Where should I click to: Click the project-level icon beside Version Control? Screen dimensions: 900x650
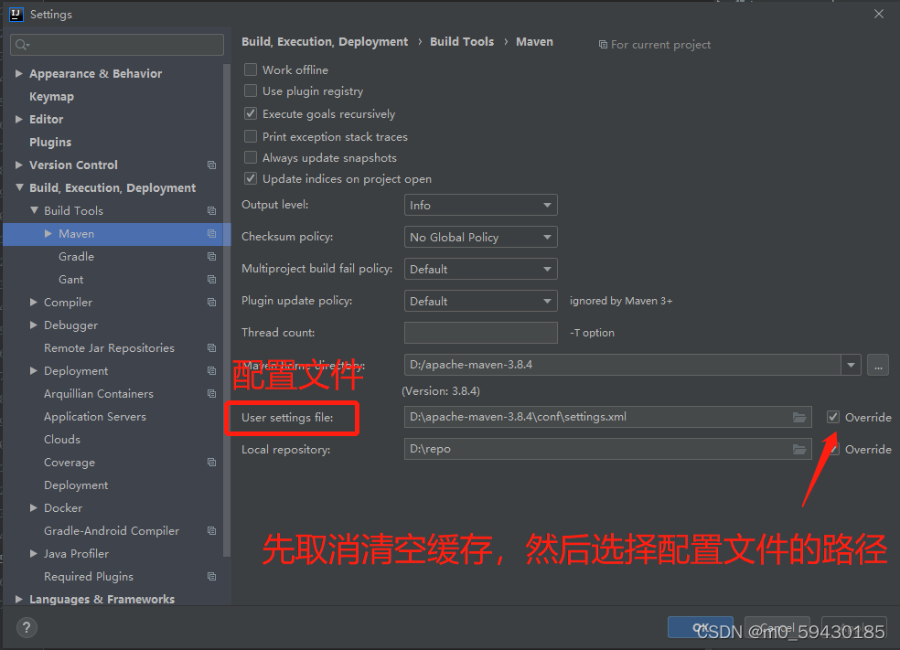pyautogui.click(x=212, y=165)
